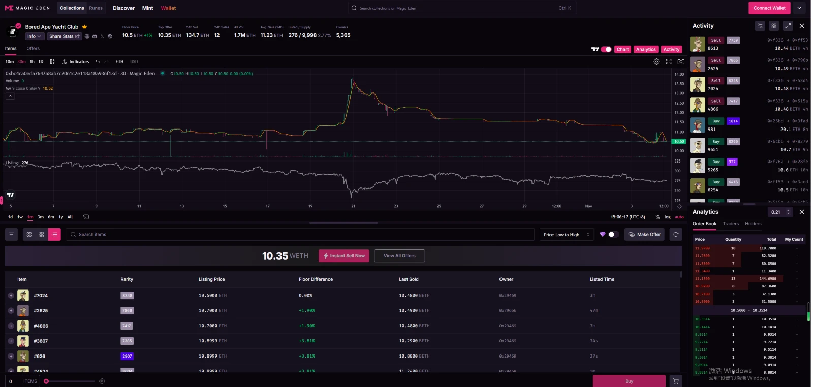Viewport: 813px width, 387px height.
Task: Open the Indicators menu on chart
Action: (x=76, y=62)
